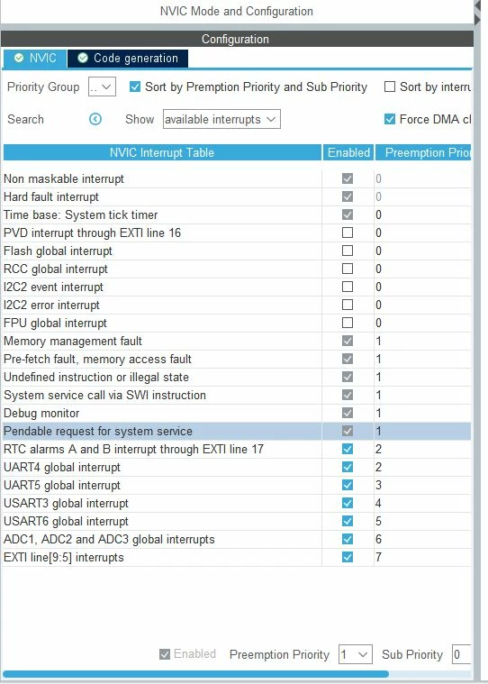Screen dimensions: 488x684
Task: Uncheck Sort by Premption Priority and Sub Priority
Action: [x=135, y=87]
